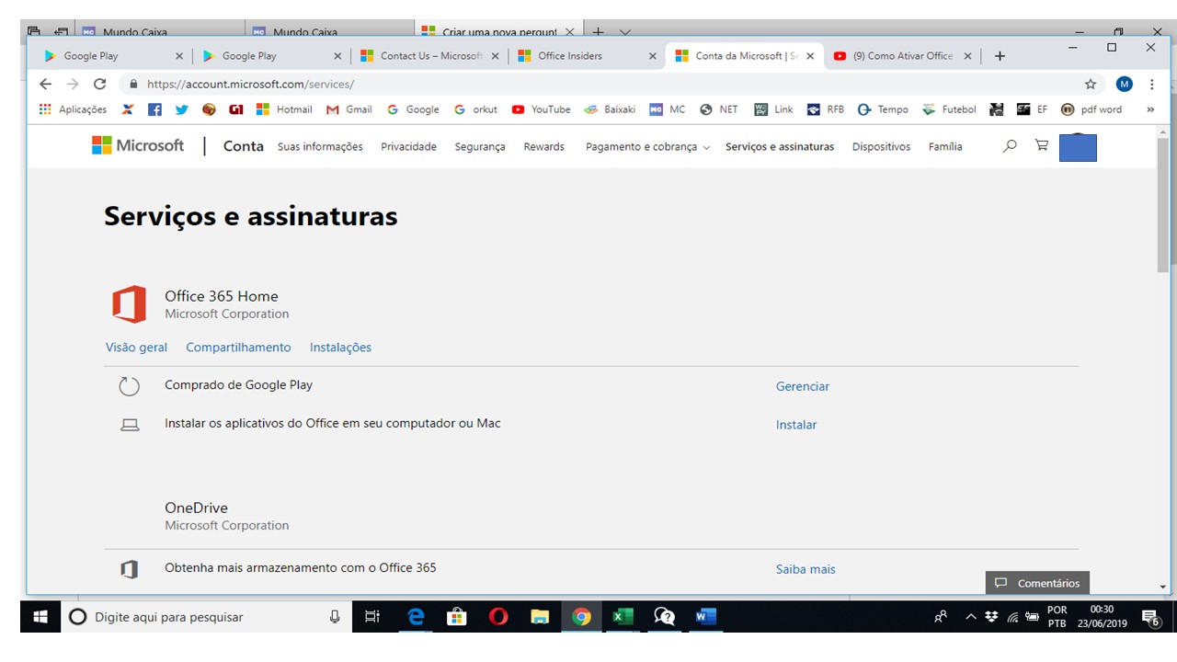The image size is (1177, 662).
Task: Open the People icon in the tray
Action: point(941,617)
